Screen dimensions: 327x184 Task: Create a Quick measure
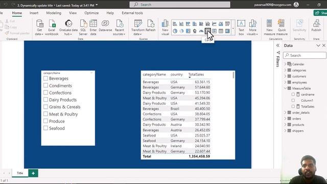pos(282,27)
